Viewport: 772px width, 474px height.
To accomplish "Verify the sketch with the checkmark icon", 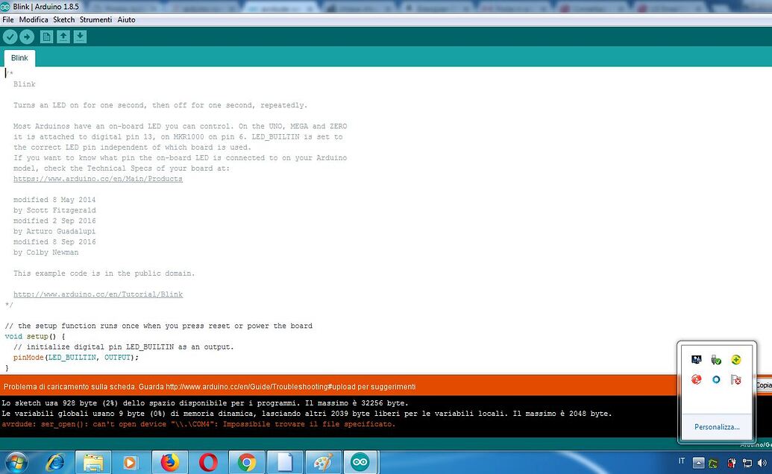I will [x=10, y=36].
